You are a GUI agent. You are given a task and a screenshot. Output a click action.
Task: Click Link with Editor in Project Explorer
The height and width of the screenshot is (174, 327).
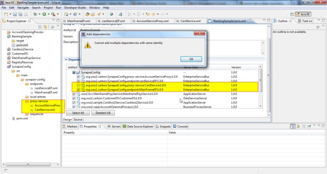click(x=45, y=27)
